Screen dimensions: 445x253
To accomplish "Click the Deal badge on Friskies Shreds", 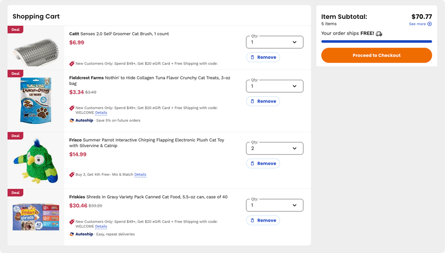I will click(x=15, y=192).
